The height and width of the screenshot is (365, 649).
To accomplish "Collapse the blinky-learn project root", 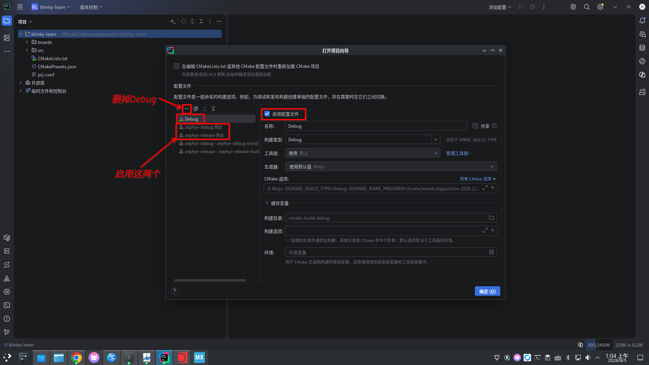I will pyautogui.click(x=21, y=34).
